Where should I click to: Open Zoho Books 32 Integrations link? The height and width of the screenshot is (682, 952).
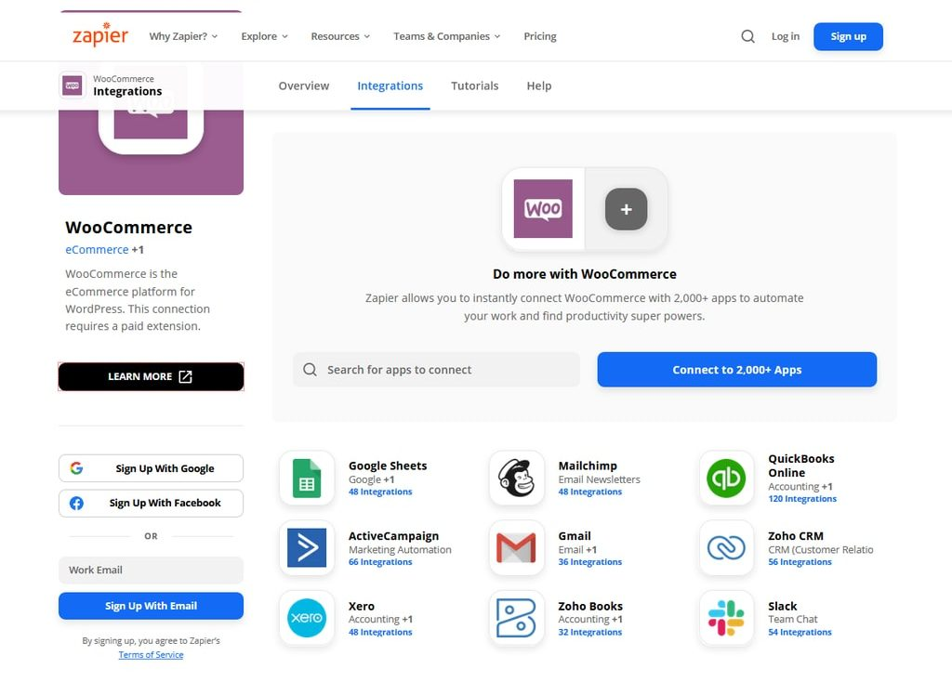point(590,632)
